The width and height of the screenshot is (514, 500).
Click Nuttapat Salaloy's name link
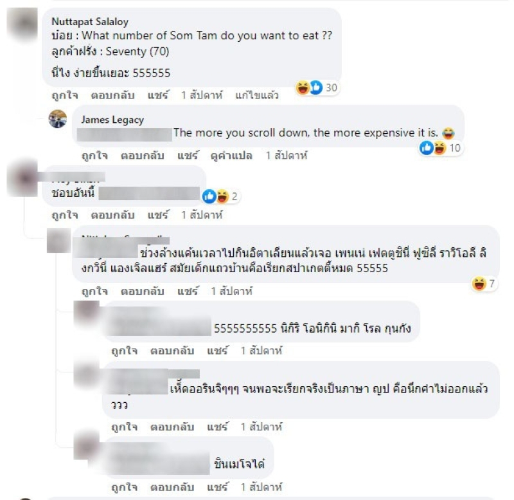click(90, 22)
